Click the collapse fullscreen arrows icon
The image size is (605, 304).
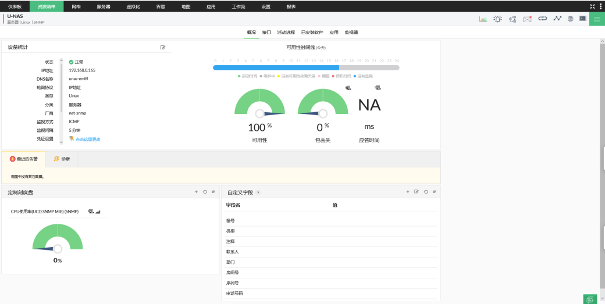592,6
